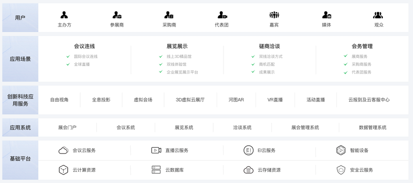The height and width of the screenshot is (183, 413).
Task: Click the 智能设备 label
Action: (x=359, y=150)
